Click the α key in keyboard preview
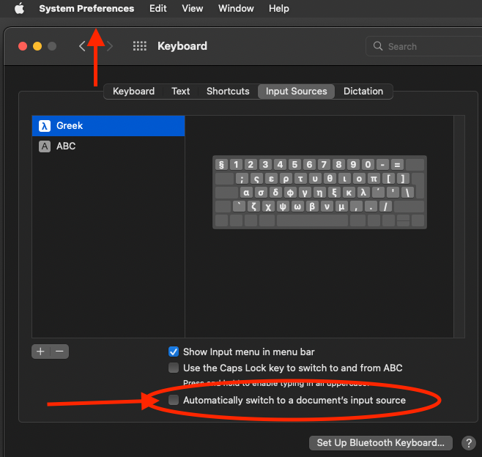This screenshot has width=482, height=457. pos(246,193)
